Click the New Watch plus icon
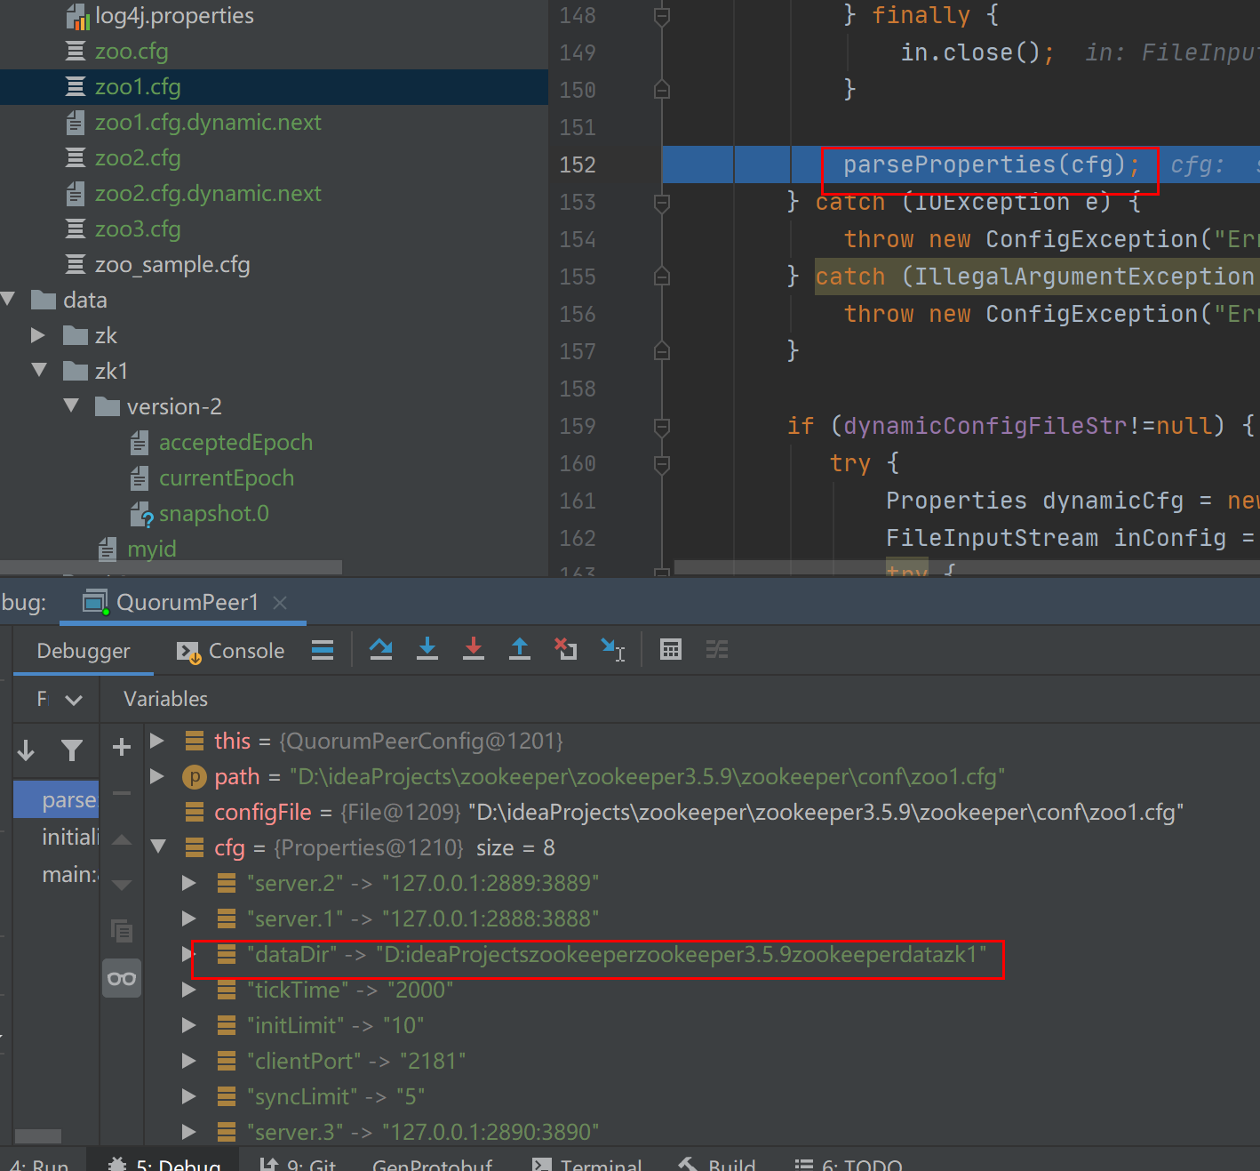 click(122, 747)
